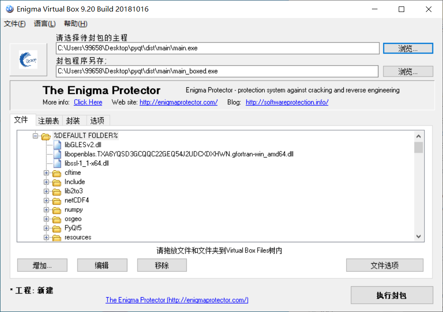The width and height of the screenshot is (443, 312).
Task: Switch to the 注册表 tab
Action: click(x=48, y=120)
